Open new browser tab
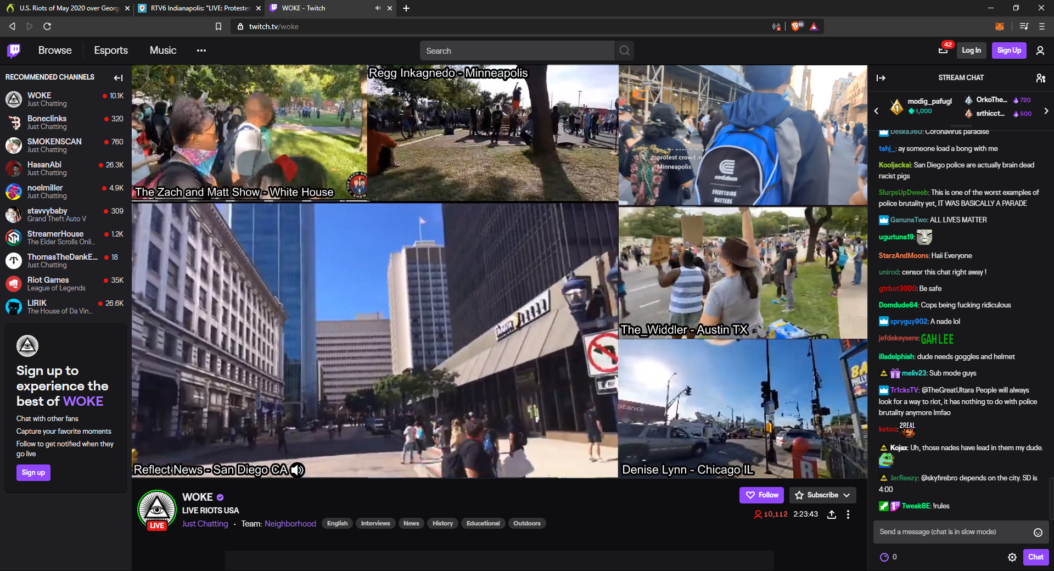 pyautogui.click(x=406, y=8)
